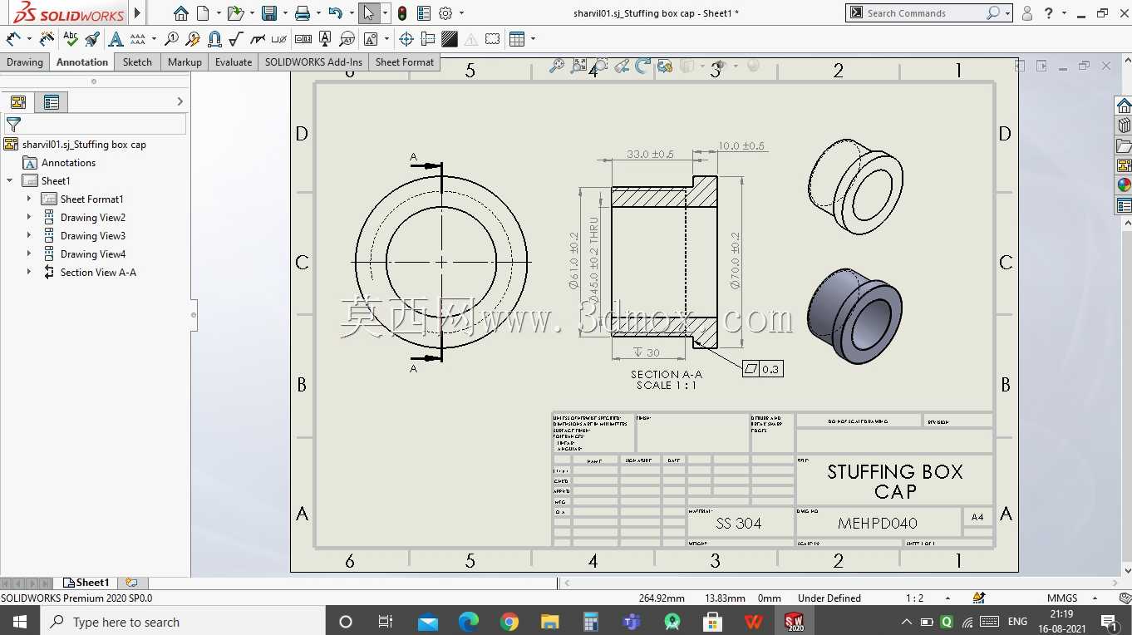Save the drawing with the Save icon
This screenshot has height=635, width=1132.
(268, 13)
